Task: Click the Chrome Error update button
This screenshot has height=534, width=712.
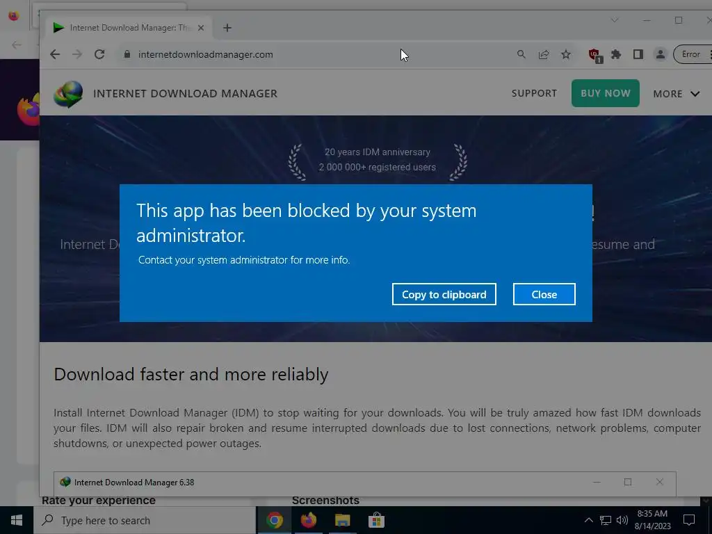Action: coord(692,54)
